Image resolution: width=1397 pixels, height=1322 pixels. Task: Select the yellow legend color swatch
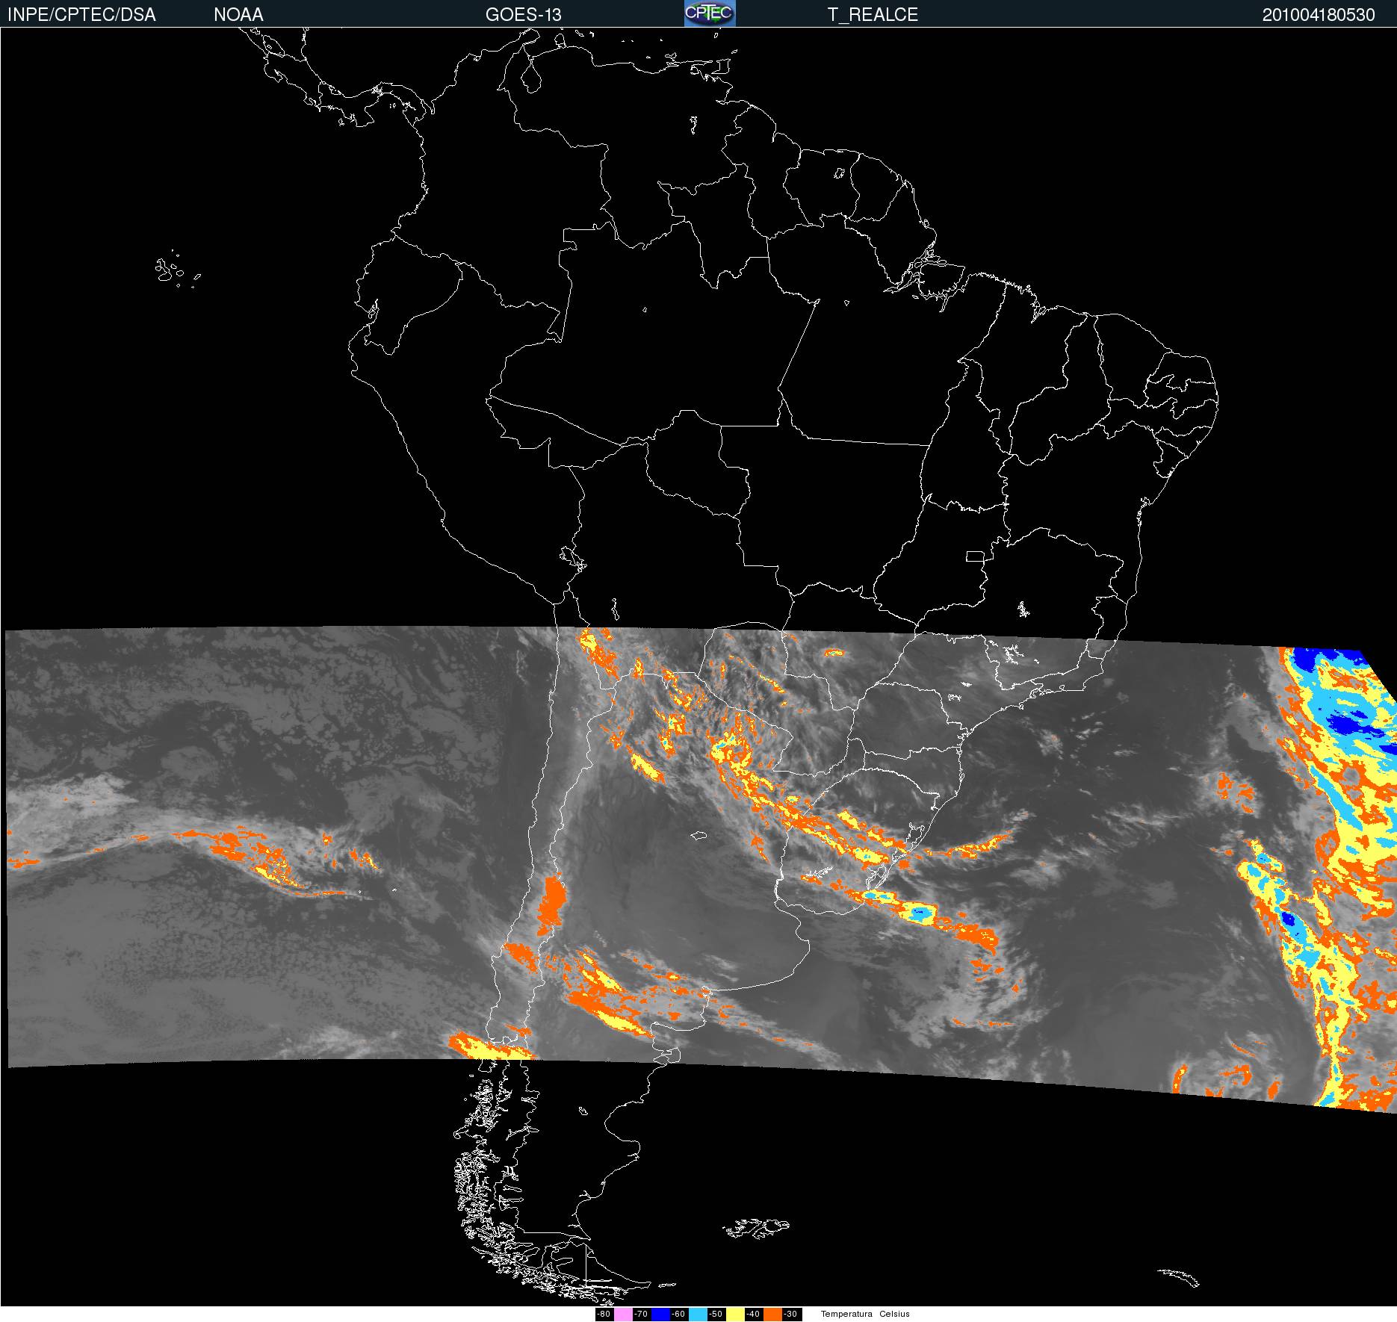click(735, 1315)
